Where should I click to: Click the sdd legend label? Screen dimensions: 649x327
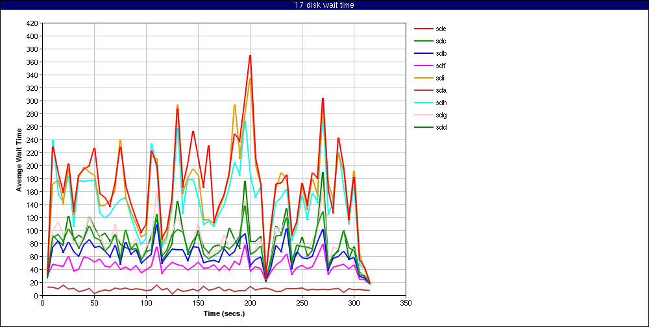coord(441,127)
